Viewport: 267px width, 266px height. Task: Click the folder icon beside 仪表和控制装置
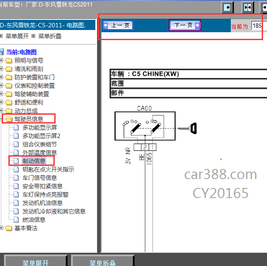pyautogui.click(x=9, y=86)
